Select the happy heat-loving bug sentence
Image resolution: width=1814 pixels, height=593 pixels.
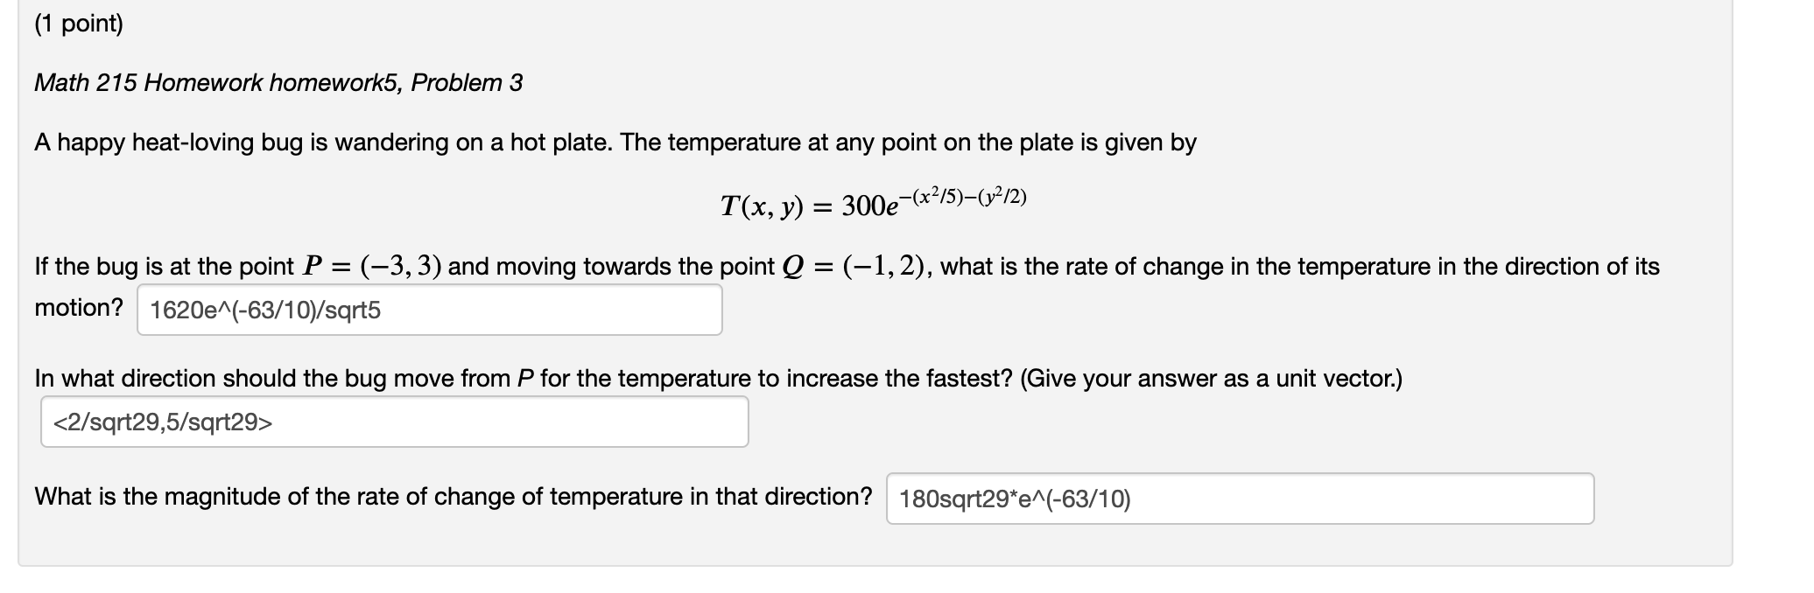pos(613,143)
